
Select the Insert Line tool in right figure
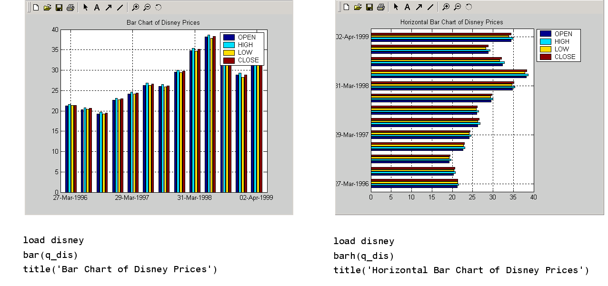coord(430,7)
